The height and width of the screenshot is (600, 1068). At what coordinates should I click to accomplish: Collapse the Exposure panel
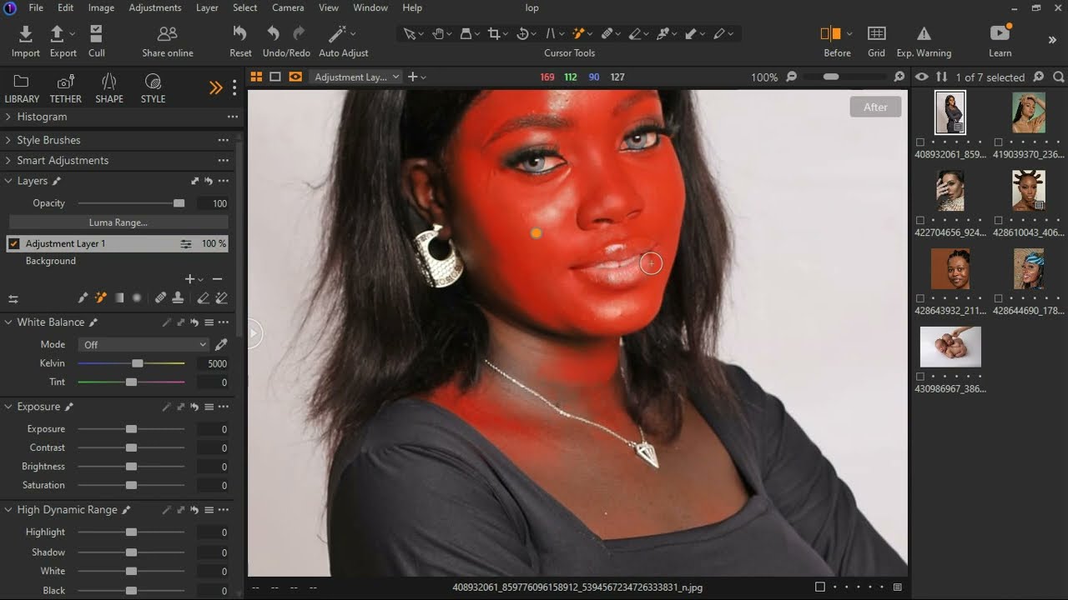click(8, 407)
